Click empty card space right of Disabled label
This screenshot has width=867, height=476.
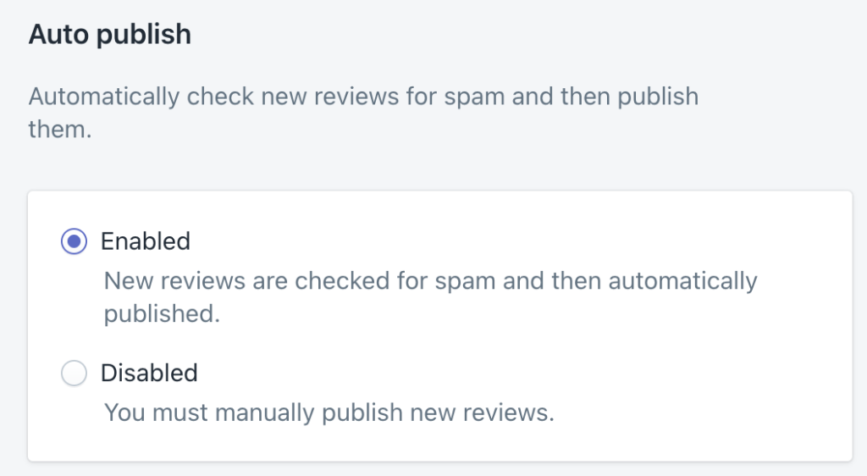point(508,374)
